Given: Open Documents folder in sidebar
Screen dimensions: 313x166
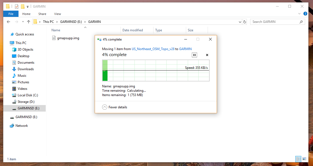Looking at the screenshot, I should [x=26, y=62].
